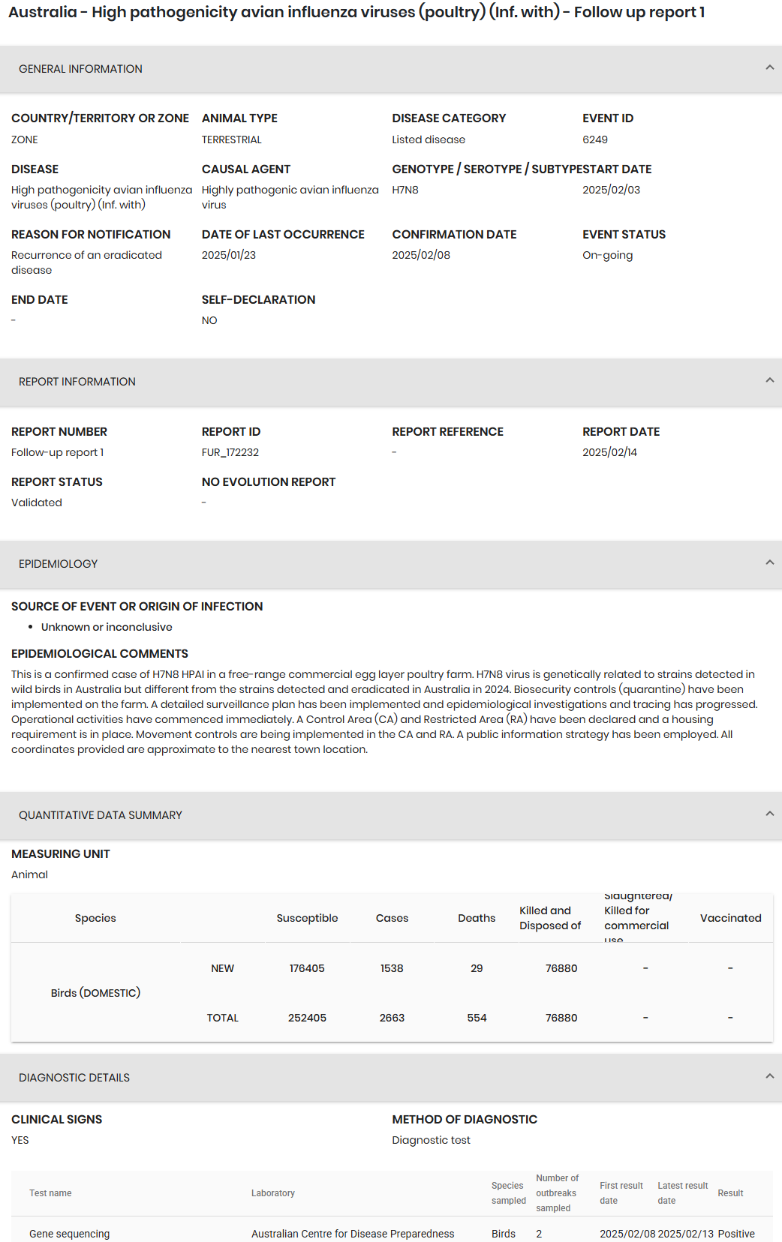The height and width of the screenshot is (1242, 782).
Task: Click the Gene sequencing test row
Action: tap(392, 1234)
